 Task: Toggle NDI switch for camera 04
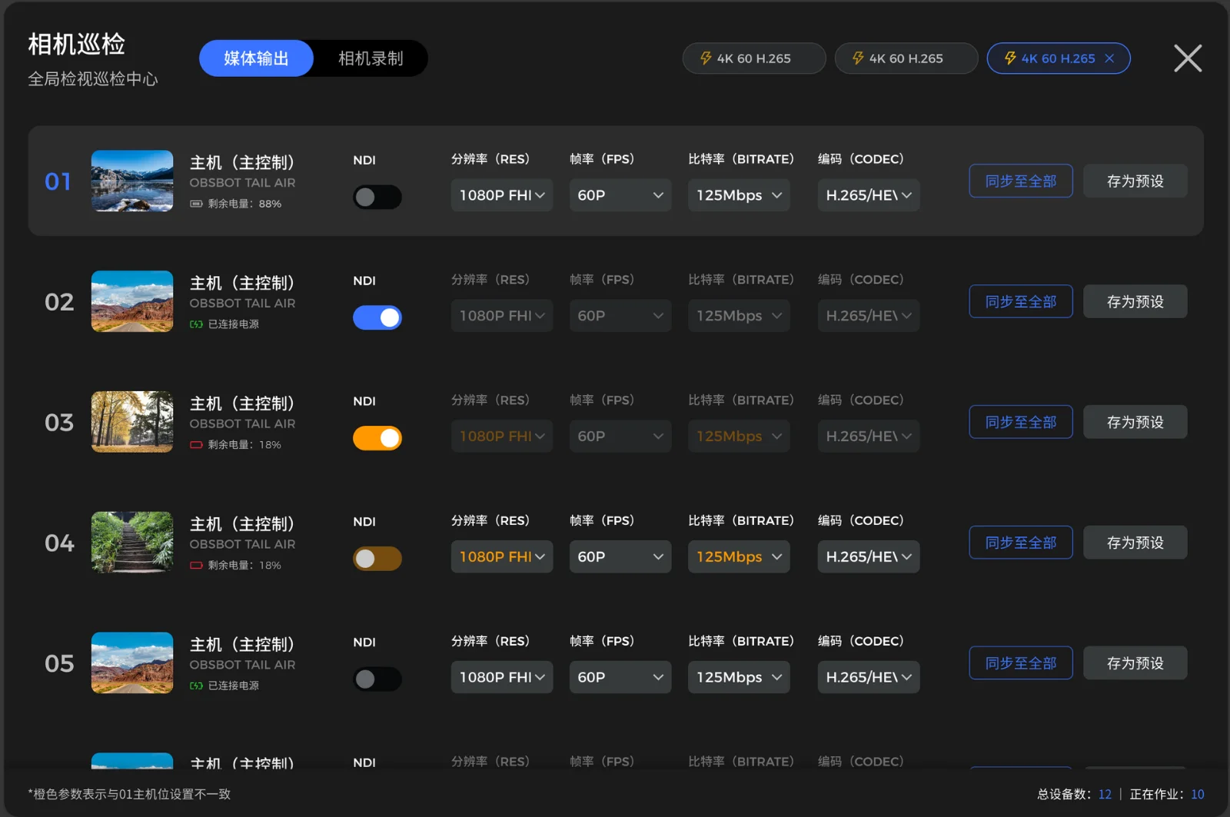coord(377,559)
